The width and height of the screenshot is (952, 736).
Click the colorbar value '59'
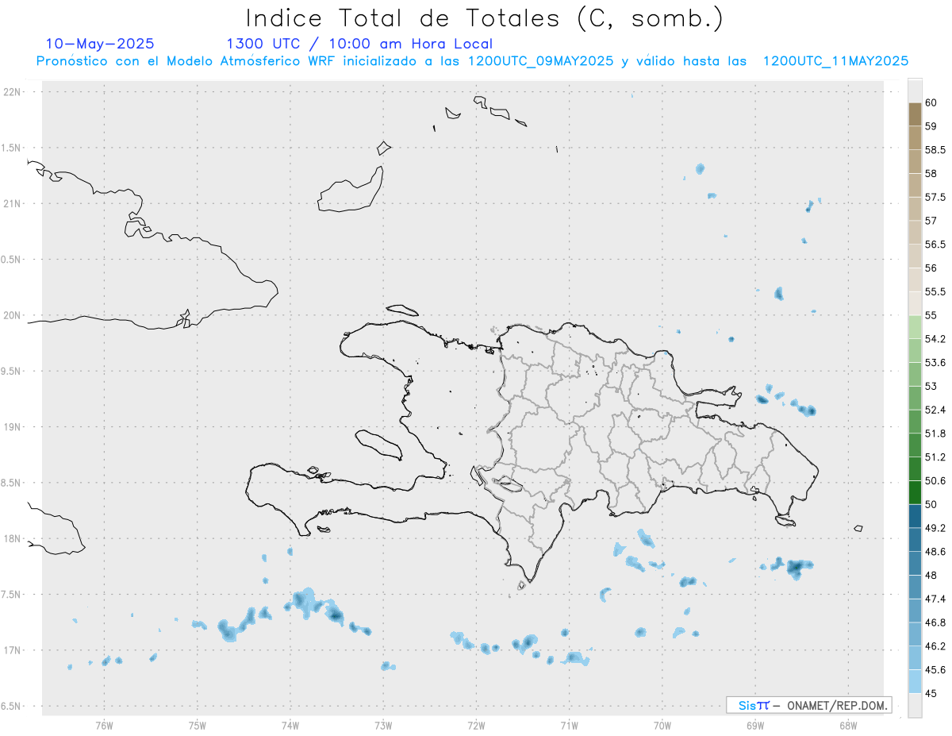click(931, 126)
